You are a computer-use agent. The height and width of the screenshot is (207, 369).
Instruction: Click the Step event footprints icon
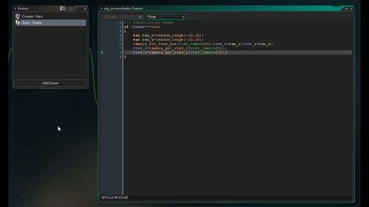(18, 23)
